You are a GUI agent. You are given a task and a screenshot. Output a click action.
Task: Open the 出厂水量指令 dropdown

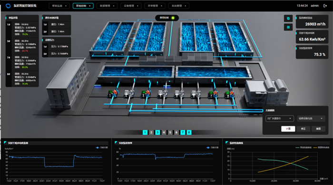coord(280,118)
